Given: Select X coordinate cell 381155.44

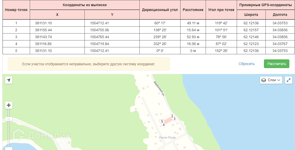Looking at the screenshot, I should tap(43, 30).
